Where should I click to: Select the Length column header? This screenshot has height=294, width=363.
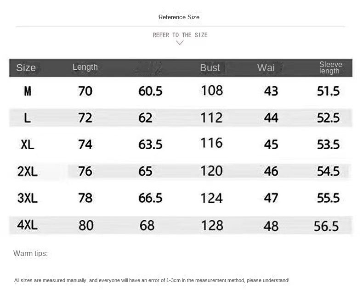point(85,67)
